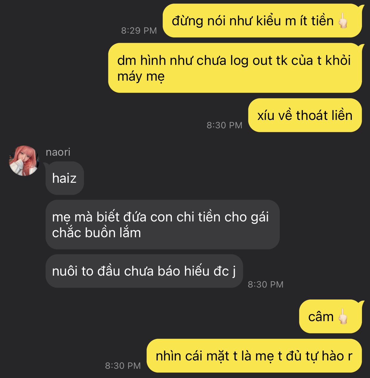Click the 8:30 PM timestamp beside the last message
370x378 pixels.
(123, 365)
